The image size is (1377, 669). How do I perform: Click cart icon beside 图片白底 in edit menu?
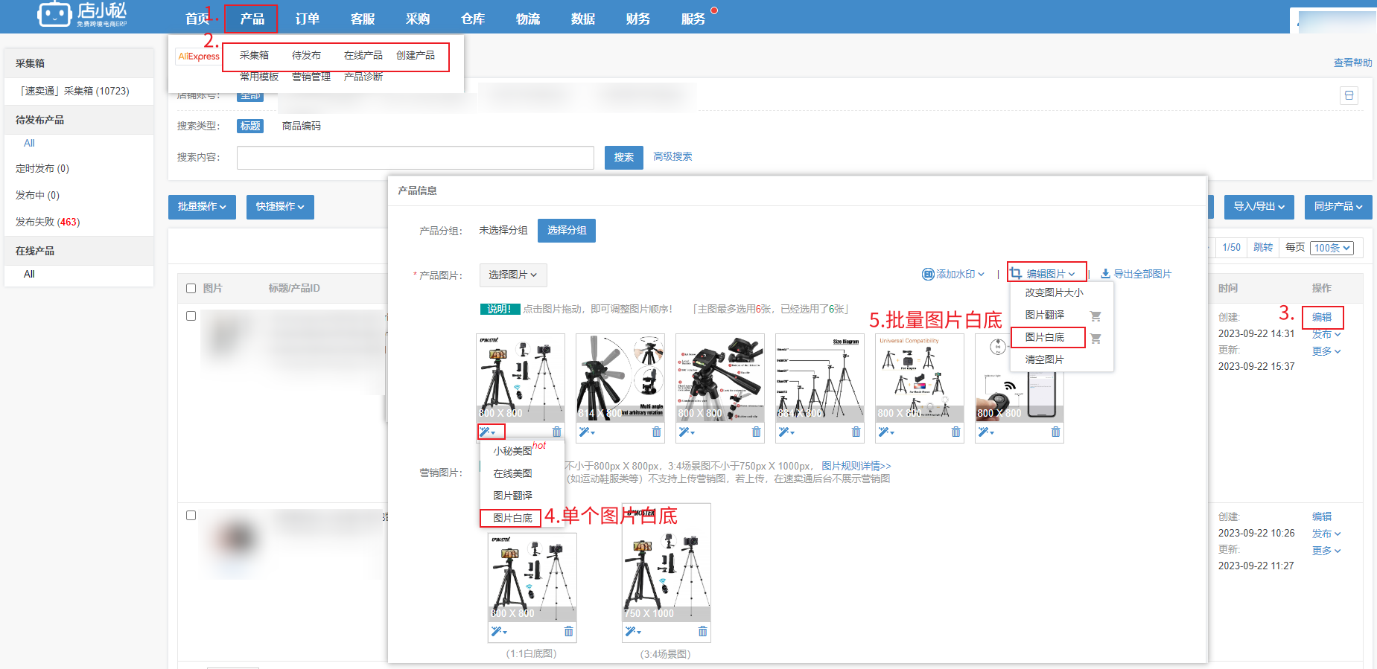(x=1095, y=338)
